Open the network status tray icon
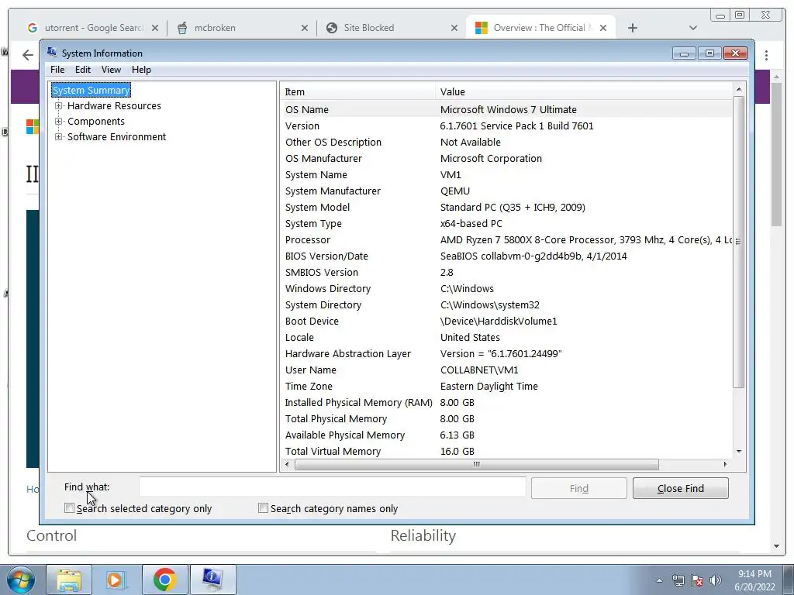 point(678,581)
